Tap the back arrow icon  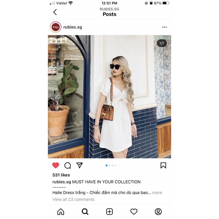pyautogui.click(x=55, y=12)
